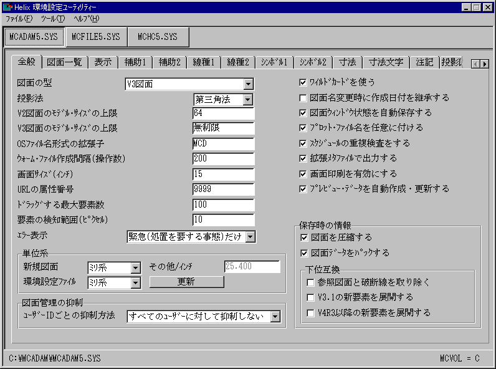Image resolution: width=496 pixels, height=369 pixels.
Task: Click the 更新 button
Action: [x=187, y=282]
